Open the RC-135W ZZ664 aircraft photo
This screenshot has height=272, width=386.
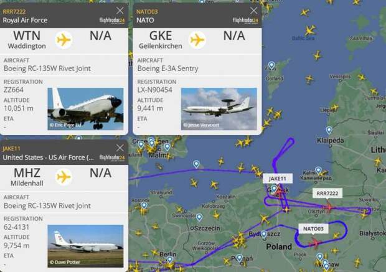point(85,109)
